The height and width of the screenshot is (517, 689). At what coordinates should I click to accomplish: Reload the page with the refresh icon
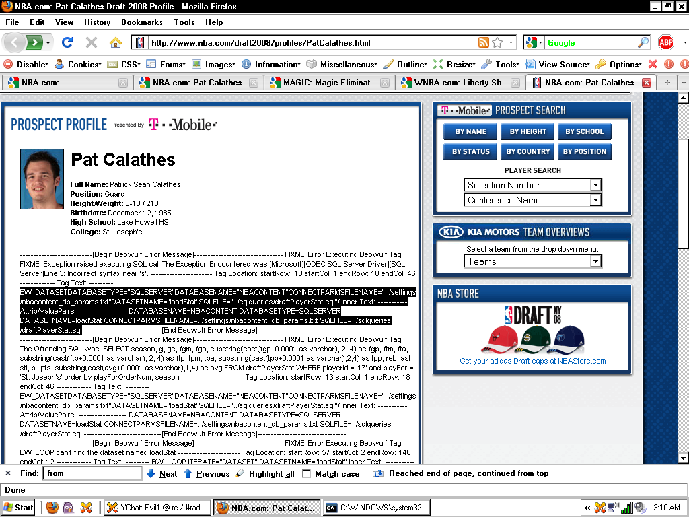(67, 42)
